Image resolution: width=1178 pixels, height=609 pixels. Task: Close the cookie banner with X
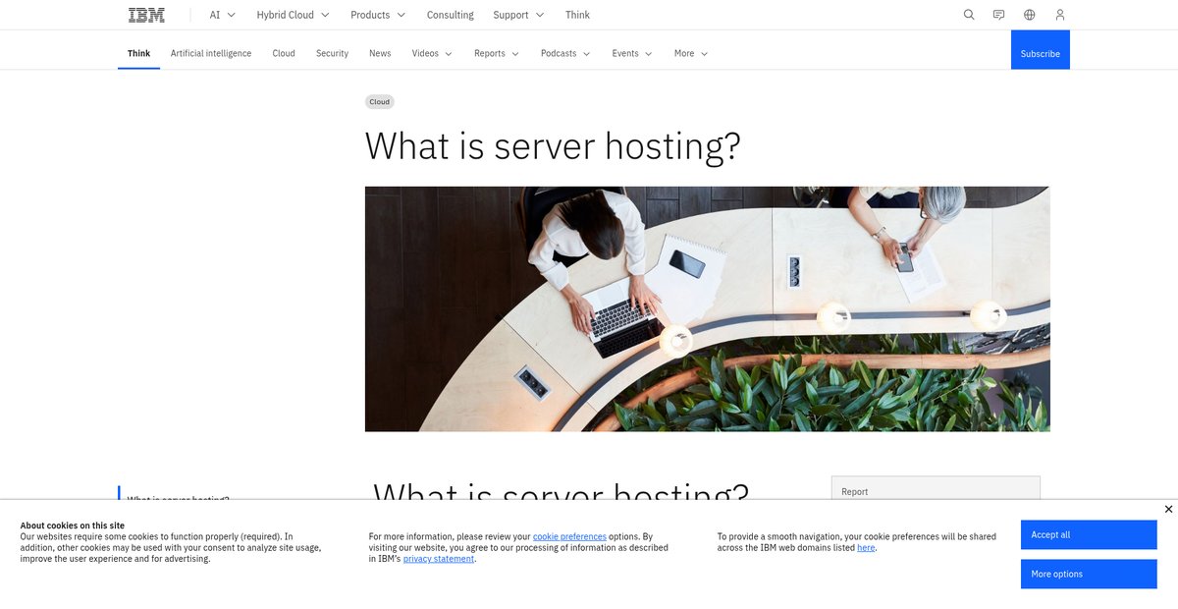1168,509
